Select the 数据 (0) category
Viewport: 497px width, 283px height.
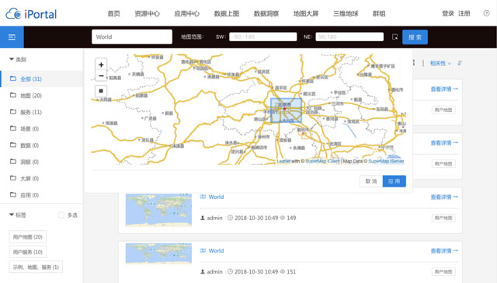coord(41,145)
